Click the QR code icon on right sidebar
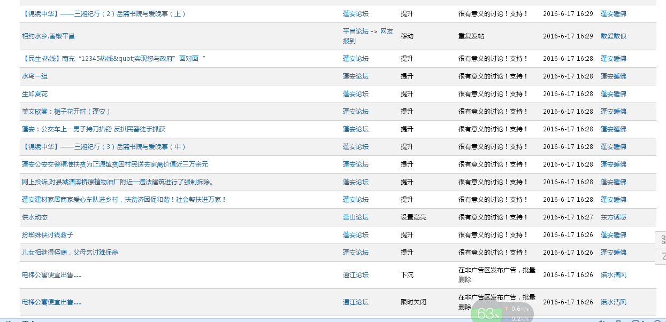Viewport: 666px width, 322px height. [x=662, y=239]
